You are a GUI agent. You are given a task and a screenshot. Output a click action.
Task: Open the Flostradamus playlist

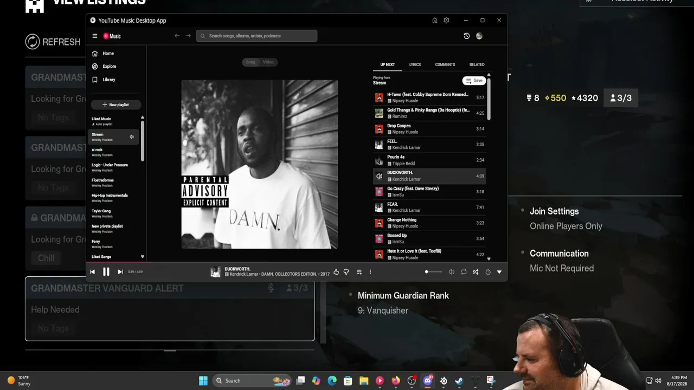click(114, 183)
